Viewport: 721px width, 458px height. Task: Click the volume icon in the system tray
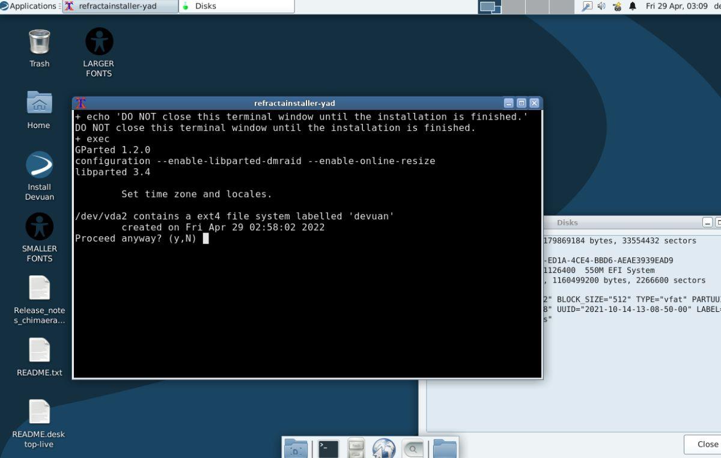(x=603, y=7)
